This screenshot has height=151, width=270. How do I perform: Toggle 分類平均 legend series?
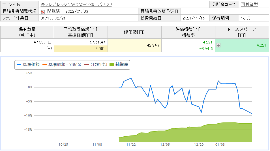(96, 65)
